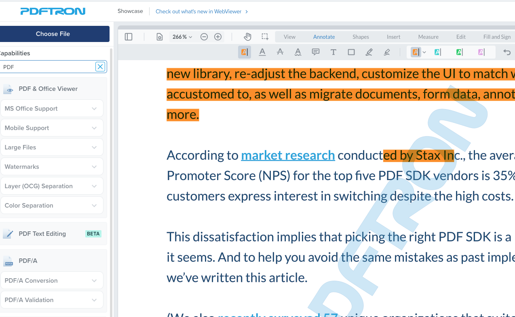The height and width of the screenshot is (317, 515).
Task: Open the view controls page icon
Action: (160, 37)
